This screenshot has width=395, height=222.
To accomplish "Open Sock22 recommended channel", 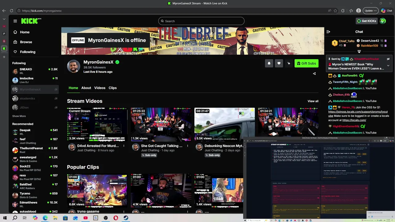I will [35, 168].
